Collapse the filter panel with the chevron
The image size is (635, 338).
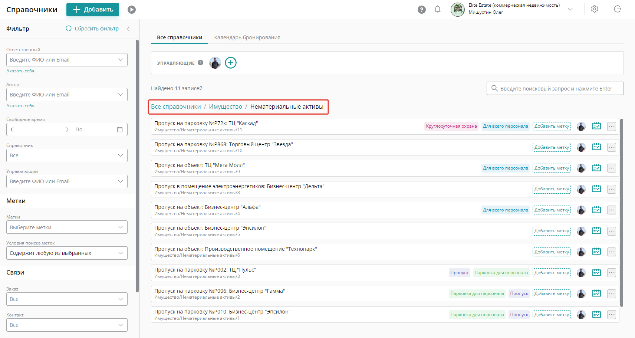[128, 29]
